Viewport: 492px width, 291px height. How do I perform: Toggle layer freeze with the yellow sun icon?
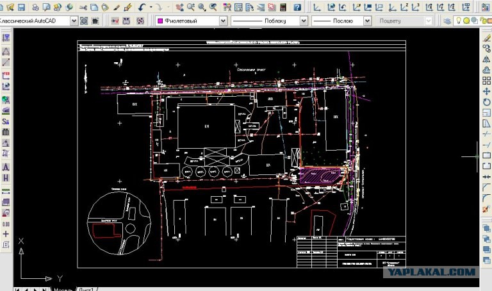(x=466, y=21)
